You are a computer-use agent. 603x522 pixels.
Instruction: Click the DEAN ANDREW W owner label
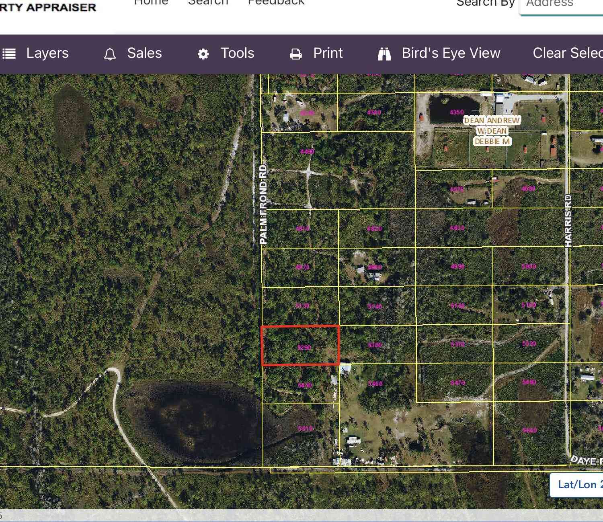(492, 131)
